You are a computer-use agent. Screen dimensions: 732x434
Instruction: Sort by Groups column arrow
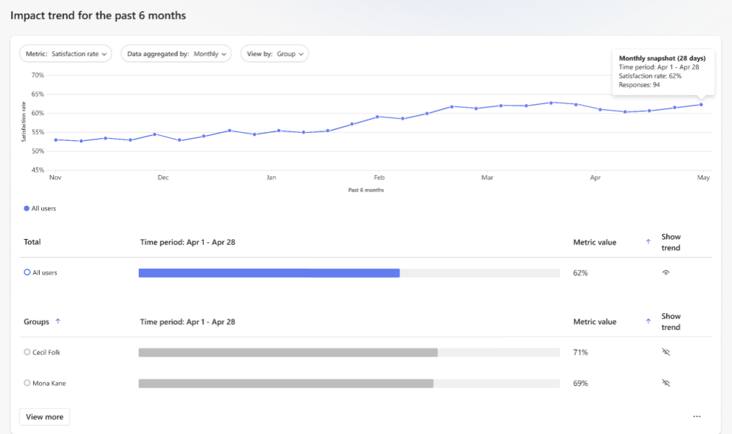coord(58,322)
